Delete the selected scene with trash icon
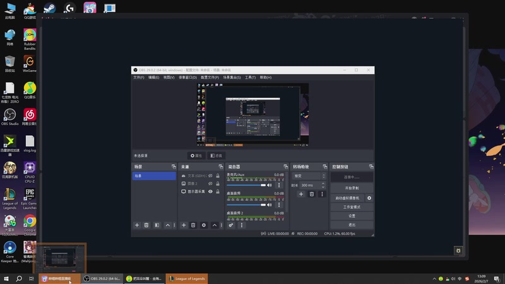505x284 pixels. pyautogui.click(x=146, y=225)
